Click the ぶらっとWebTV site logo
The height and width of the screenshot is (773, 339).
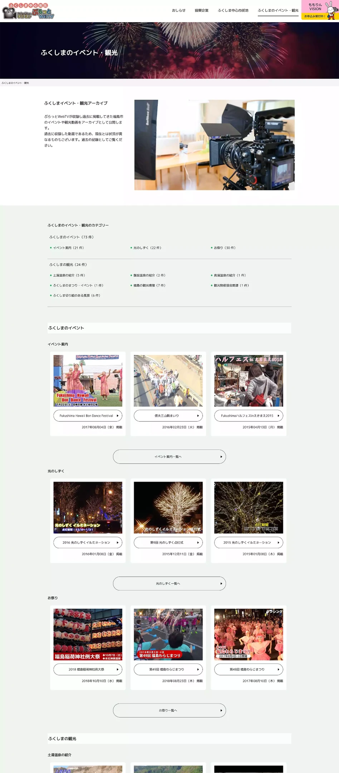point(28,11)
